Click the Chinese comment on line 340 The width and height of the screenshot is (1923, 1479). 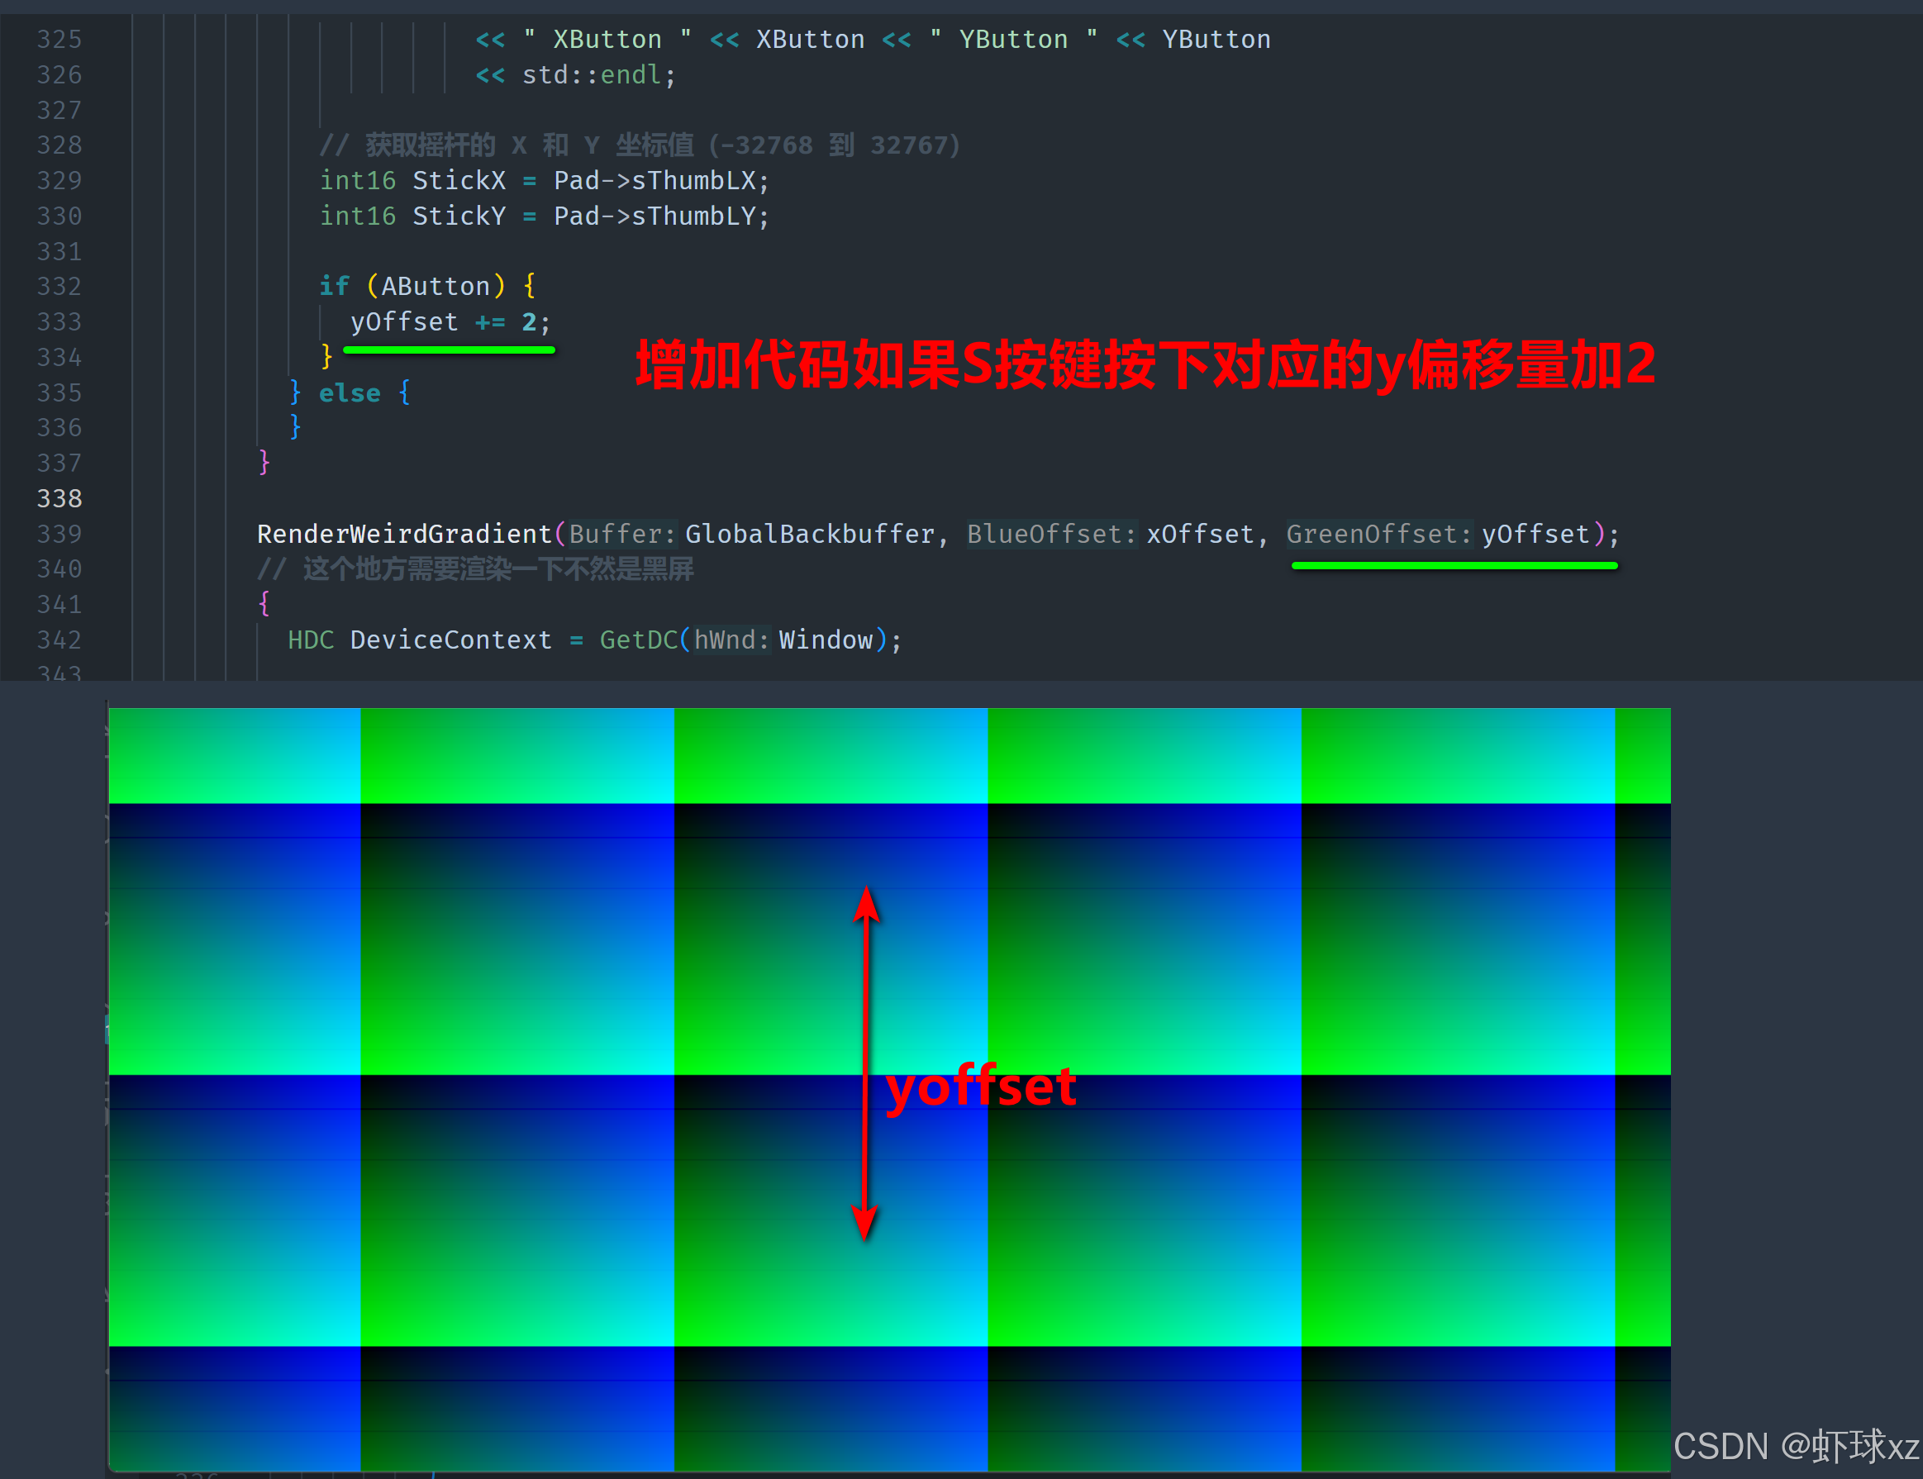point(475,568)
